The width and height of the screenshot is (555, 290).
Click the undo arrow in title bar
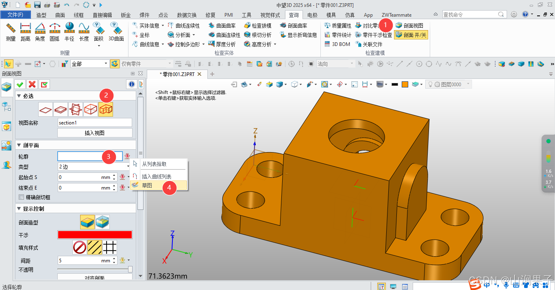pos(66,5)
